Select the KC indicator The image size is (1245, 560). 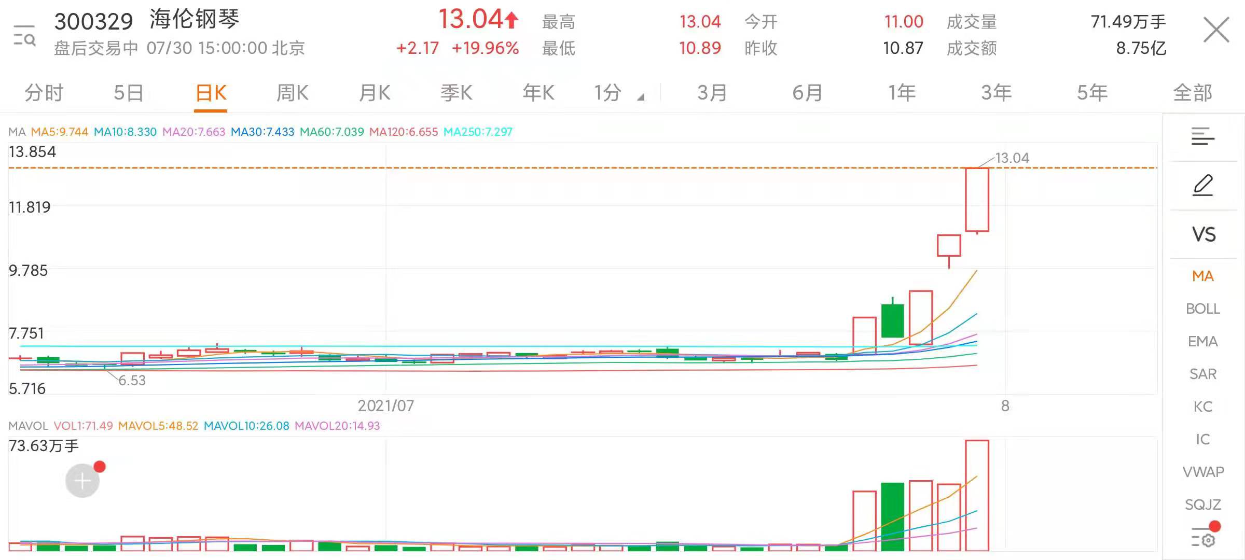coord(1203,407)
